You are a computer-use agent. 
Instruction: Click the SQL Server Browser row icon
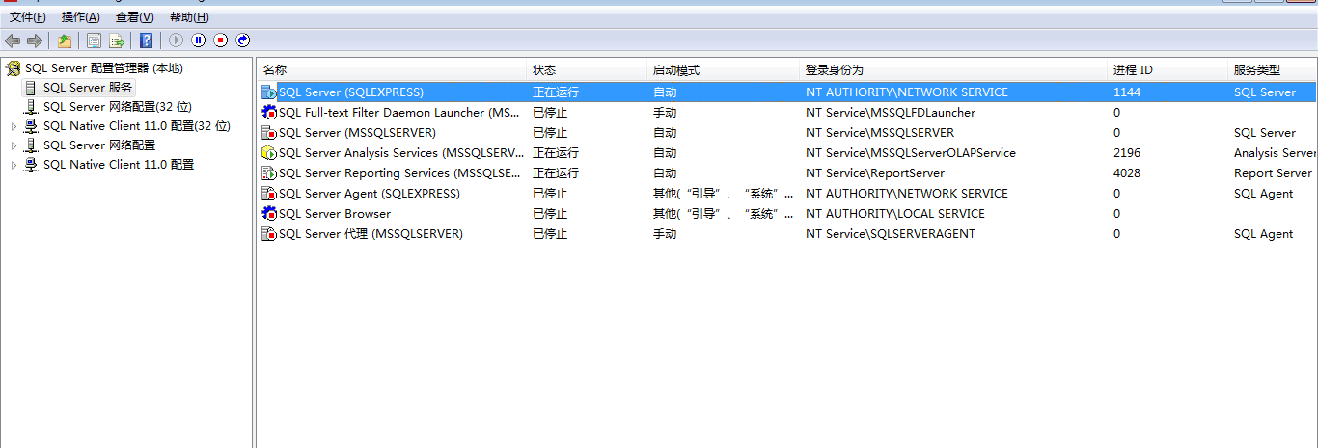[269, 214]
